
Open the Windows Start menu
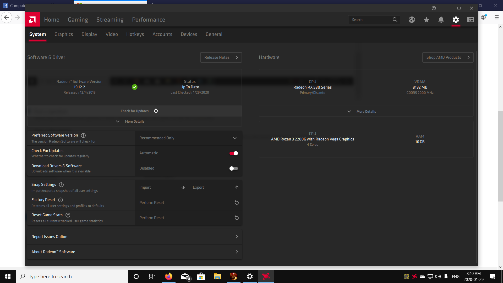[x=8, y=276]
